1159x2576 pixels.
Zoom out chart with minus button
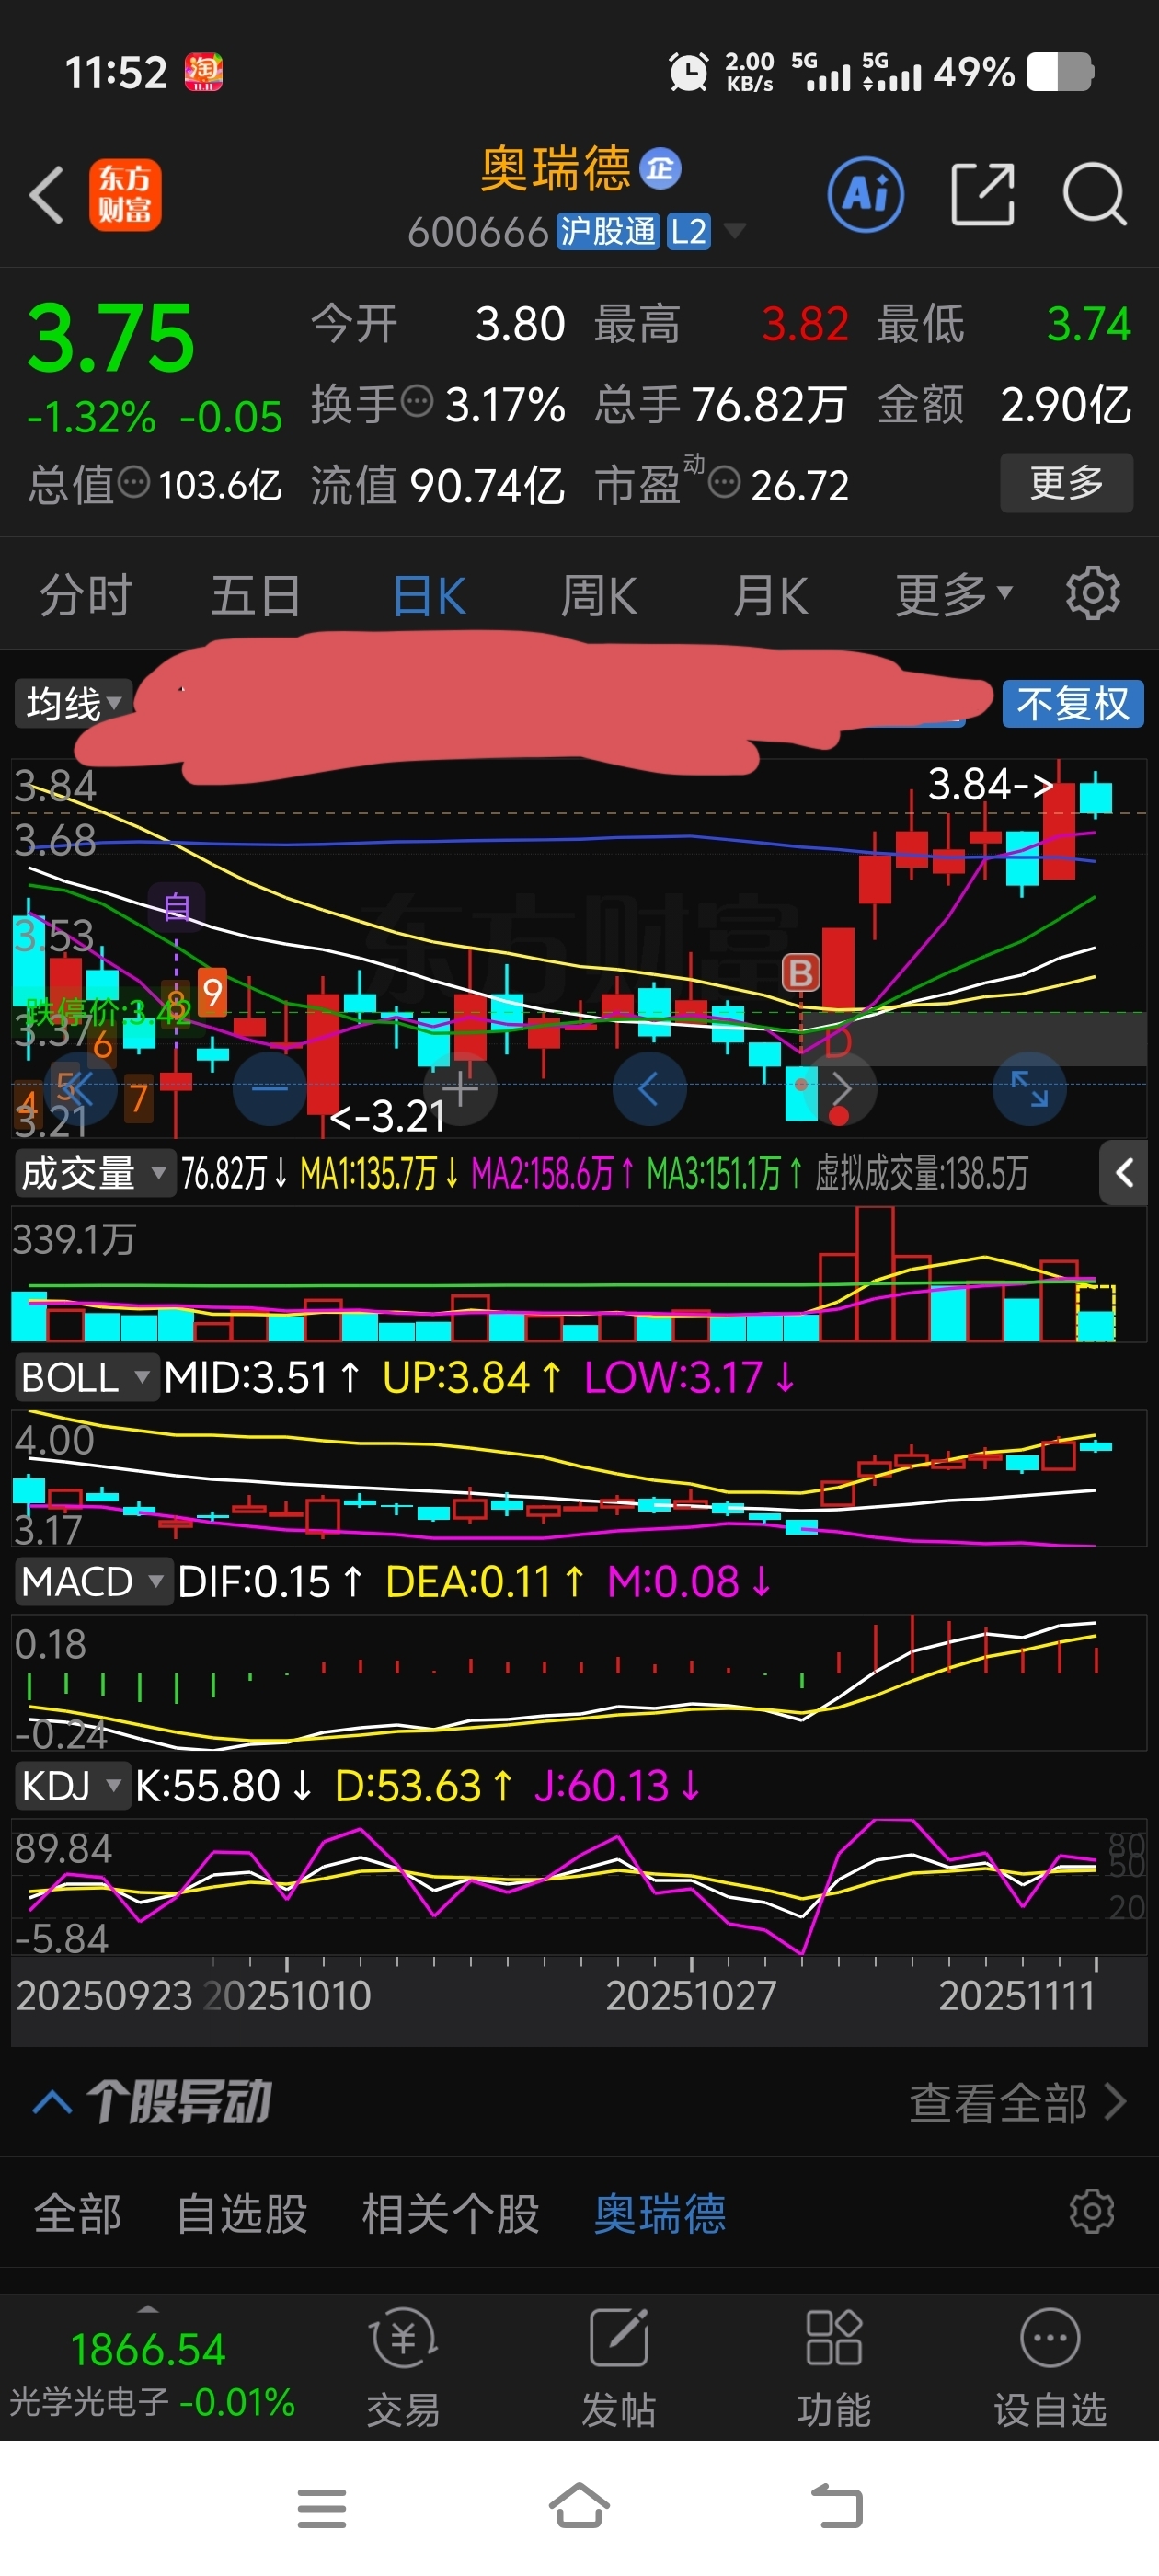pos(270,1088)
